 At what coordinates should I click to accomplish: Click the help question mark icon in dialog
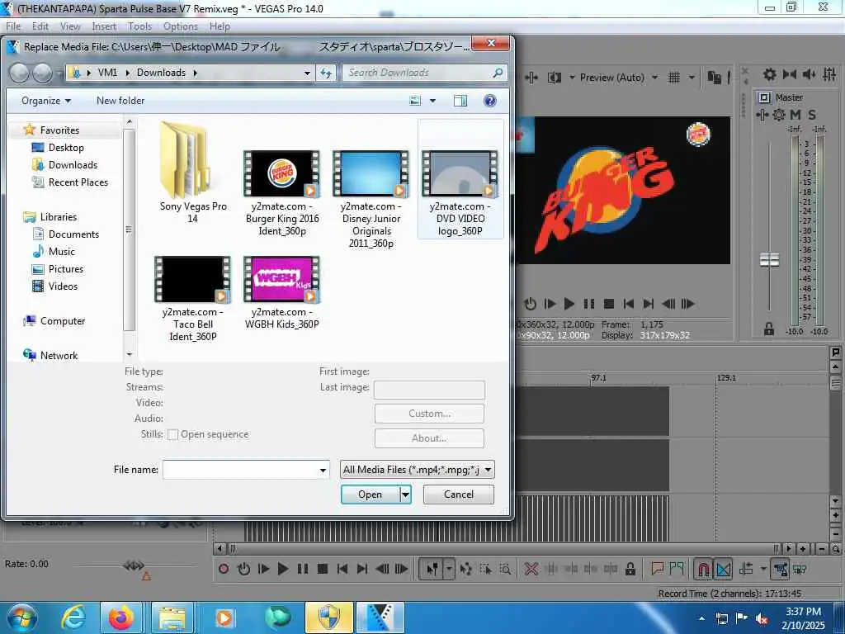[490, 101]
